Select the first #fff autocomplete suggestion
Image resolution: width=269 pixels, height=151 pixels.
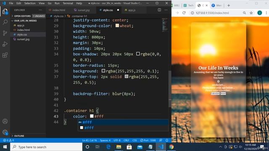coord(123,122)
